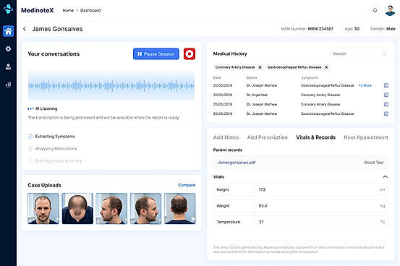Image resolution: width=400 pixels, height=266 pixels.
Task: Open report icon for Dr. Anjali Nair row
Action: (x=386, y=95)
